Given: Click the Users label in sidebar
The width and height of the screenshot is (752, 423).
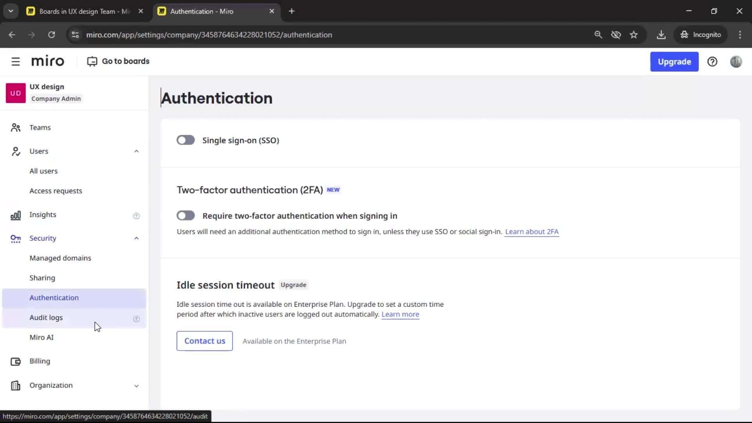Looking at the screenshot, I should tap(39, 152).
